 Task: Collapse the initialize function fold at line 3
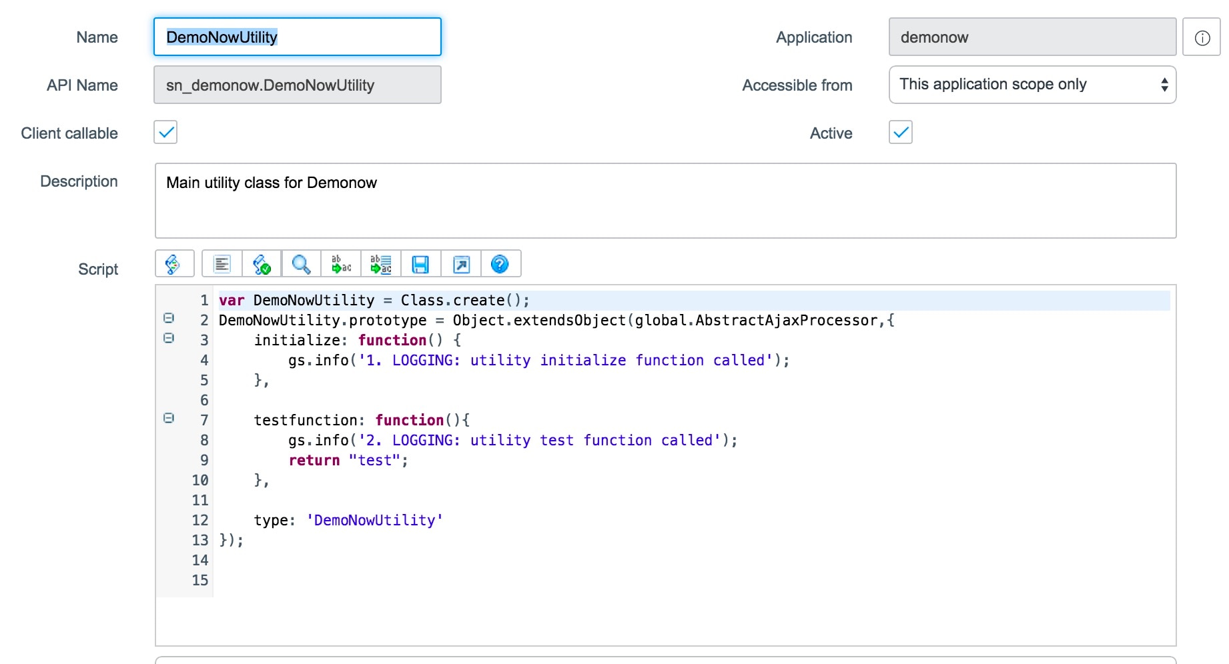tap(169, 339)
